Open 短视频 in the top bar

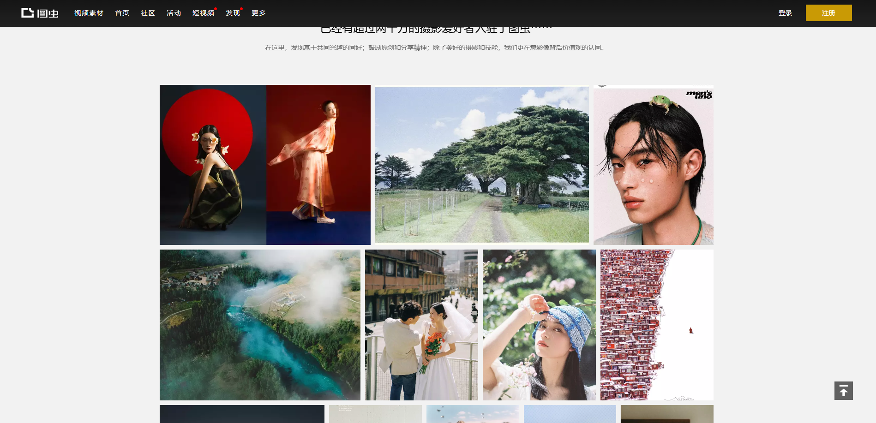tap(203, 13)
